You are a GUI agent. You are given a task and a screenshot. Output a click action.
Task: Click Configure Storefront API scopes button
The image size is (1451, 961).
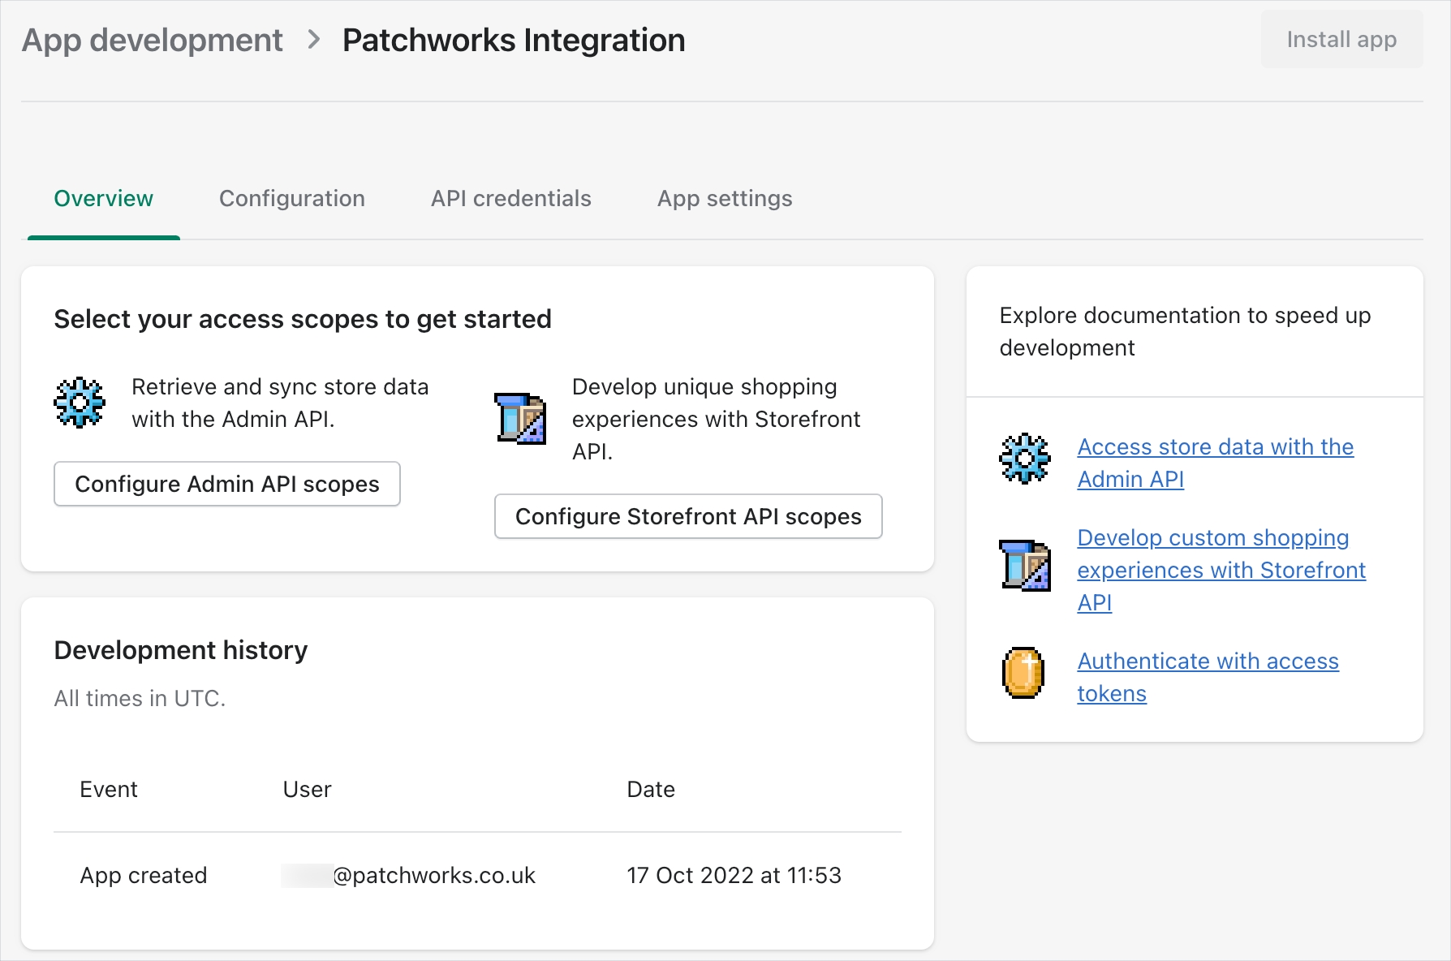(x=687, y=517)
